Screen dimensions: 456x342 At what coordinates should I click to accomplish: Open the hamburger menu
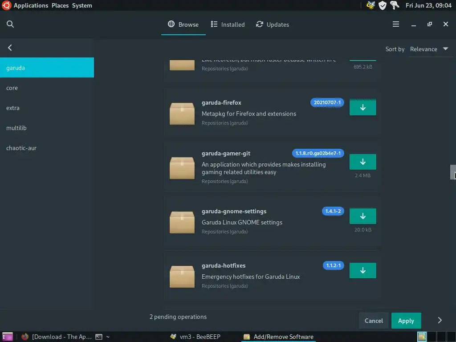point(395,24)
